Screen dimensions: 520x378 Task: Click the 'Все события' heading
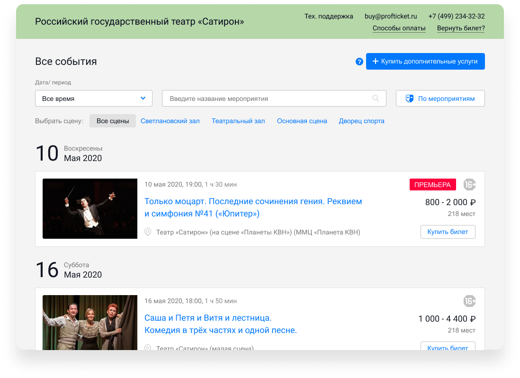coord(66,62)
